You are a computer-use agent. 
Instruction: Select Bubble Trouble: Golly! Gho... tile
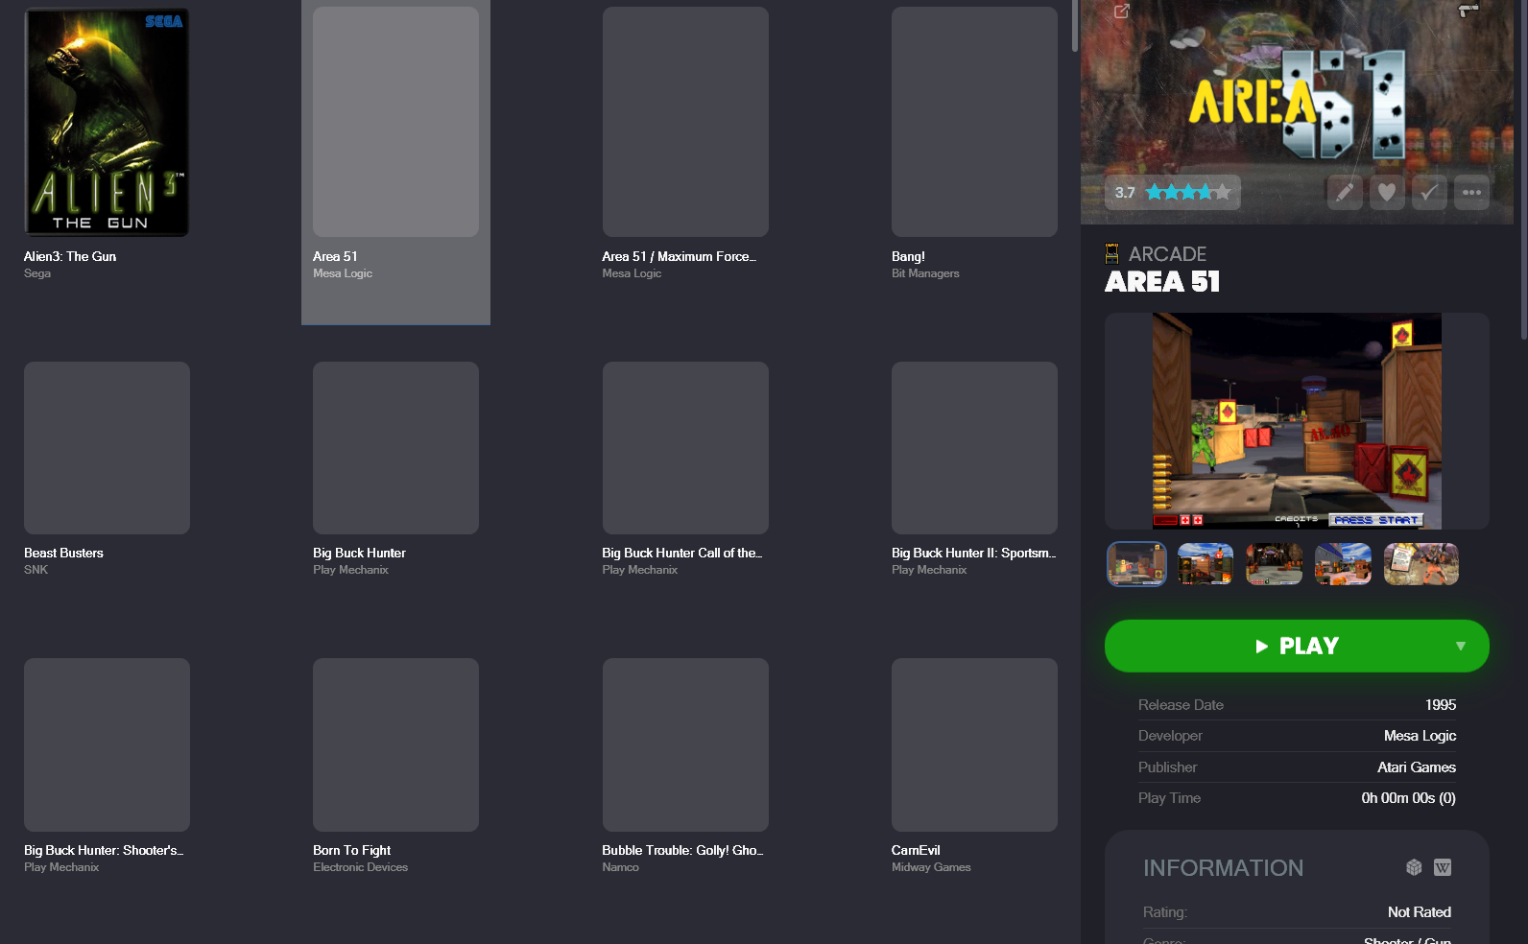click(x=685, y=744)
